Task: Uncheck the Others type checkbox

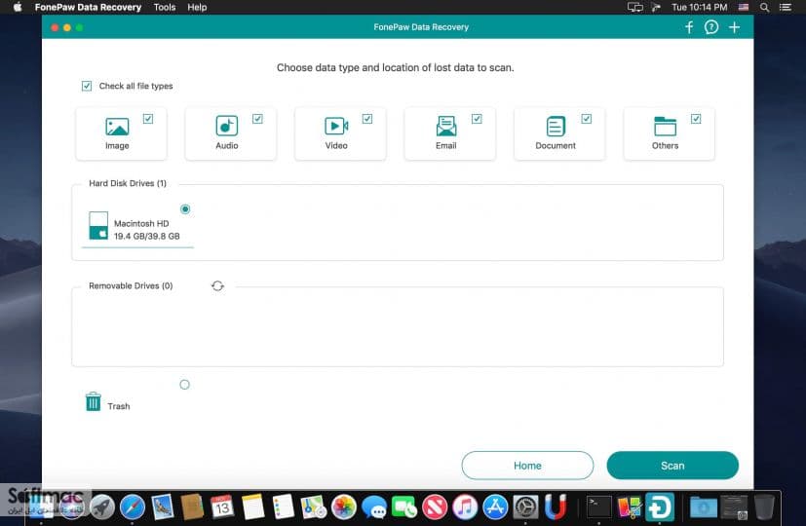Action: 696,119
